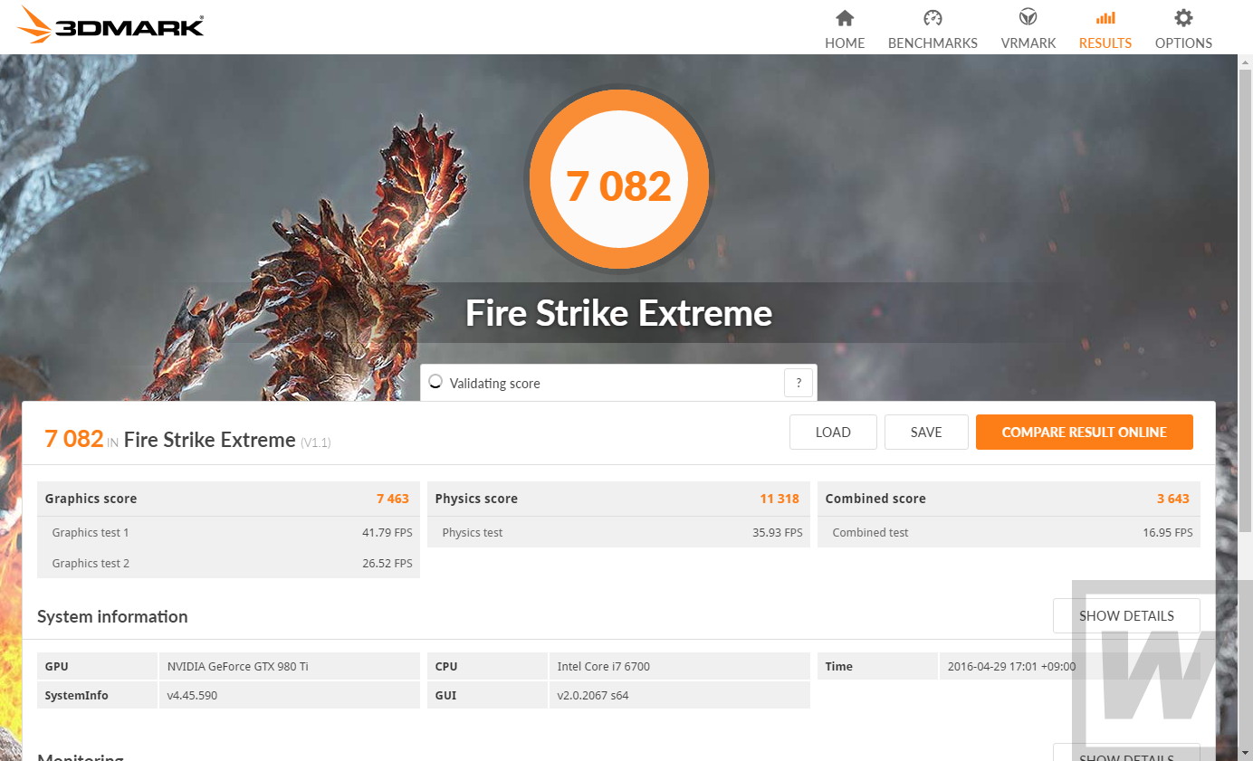1253x761 pixels.
Task: Select the GPU name NVIDIA GeForce GTX 980 Ti
Action: point(238,667)
